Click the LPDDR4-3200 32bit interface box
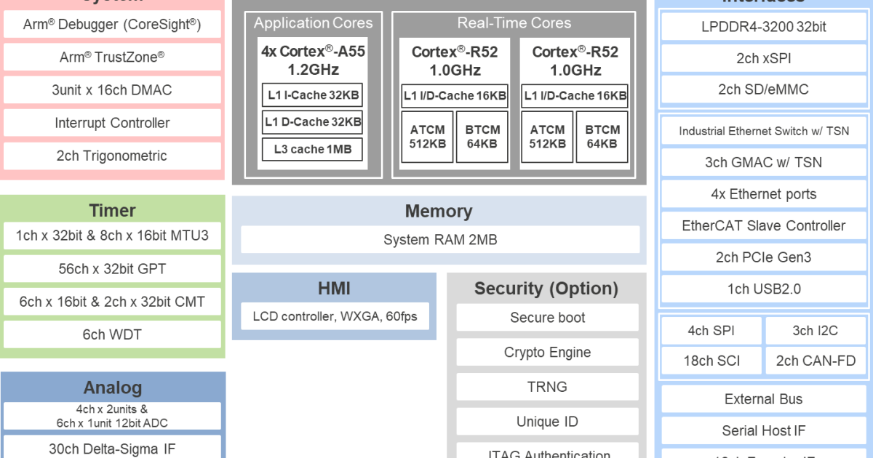Image resolution: width=873 pixels, height=458 pixels. (763, 28)
